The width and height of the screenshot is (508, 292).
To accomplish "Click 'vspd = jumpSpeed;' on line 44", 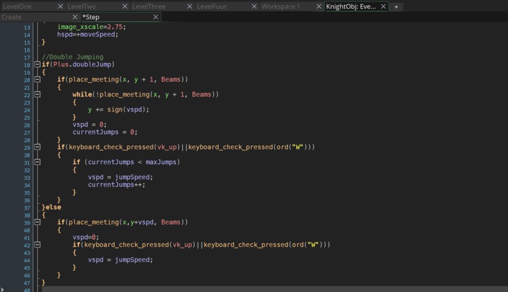I will point(120,260).
